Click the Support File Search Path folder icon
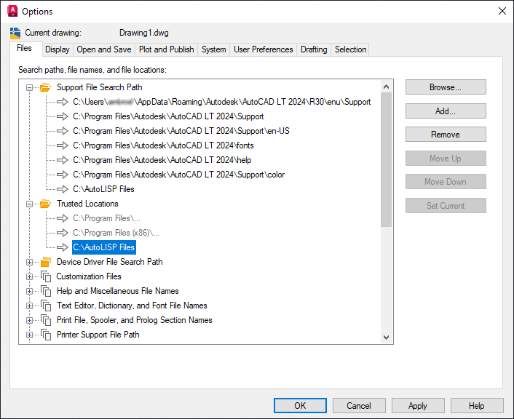The height and width of the screenshot is (419, 514). click(46, 87)
